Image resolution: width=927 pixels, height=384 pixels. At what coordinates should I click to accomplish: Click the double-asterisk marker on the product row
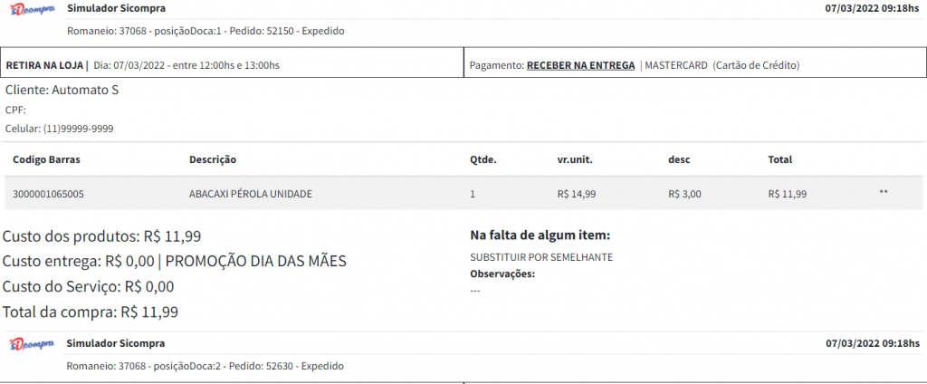tap(883, 194)
